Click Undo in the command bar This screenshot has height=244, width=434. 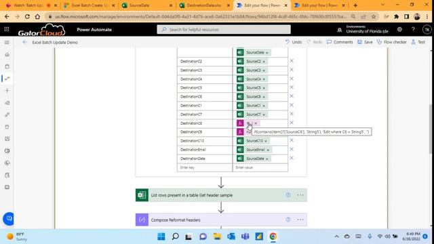[294, 42]
